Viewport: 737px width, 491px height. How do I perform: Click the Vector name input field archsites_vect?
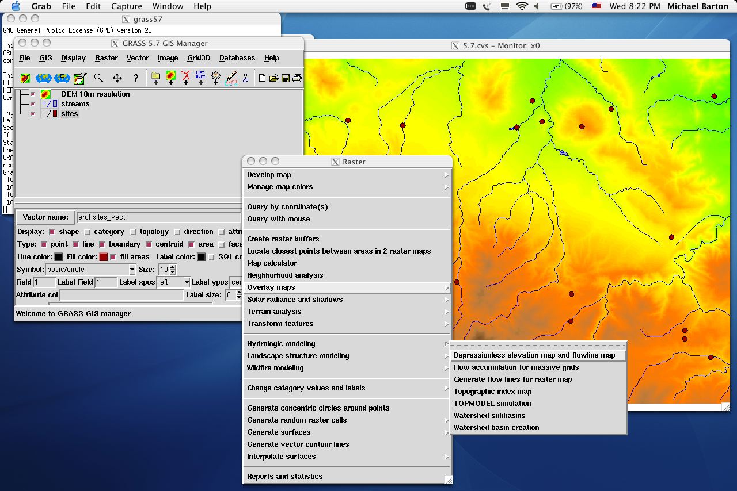click(159, 217)
